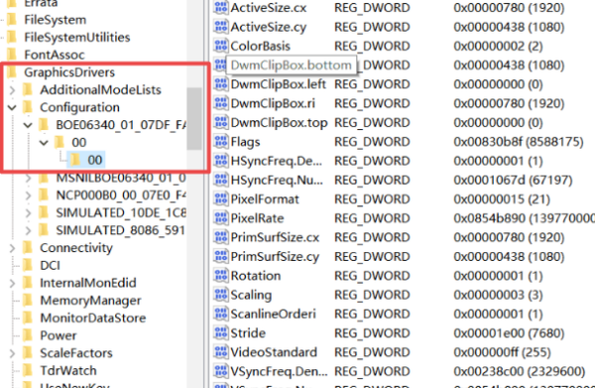Viewport: 595px width, 388px height.
Task: Open the TdrWatch registry key
Action: 68,370
